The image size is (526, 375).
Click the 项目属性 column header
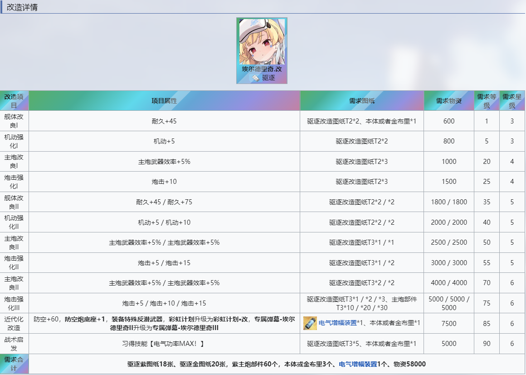pos(164,101)
